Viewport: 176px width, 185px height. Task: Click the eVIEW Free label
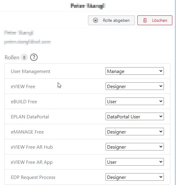(23, 87)
